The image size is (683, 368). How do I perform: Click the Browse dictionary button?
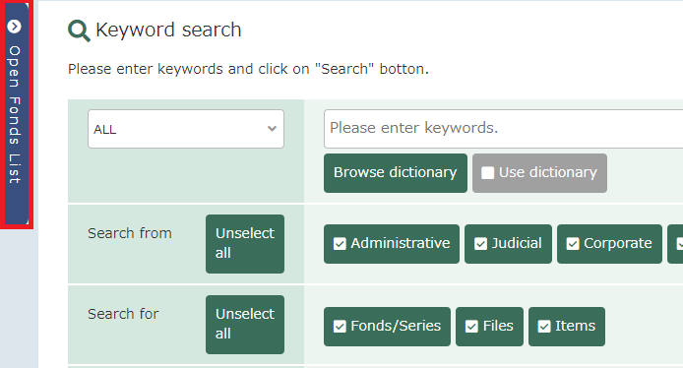click(396, 173)
